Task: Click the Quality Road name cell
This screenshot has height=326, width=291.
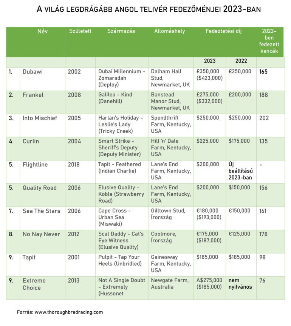Action: click(x=39, y=188)
